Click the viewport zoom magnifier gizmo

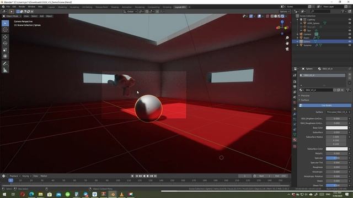[287, 38]
